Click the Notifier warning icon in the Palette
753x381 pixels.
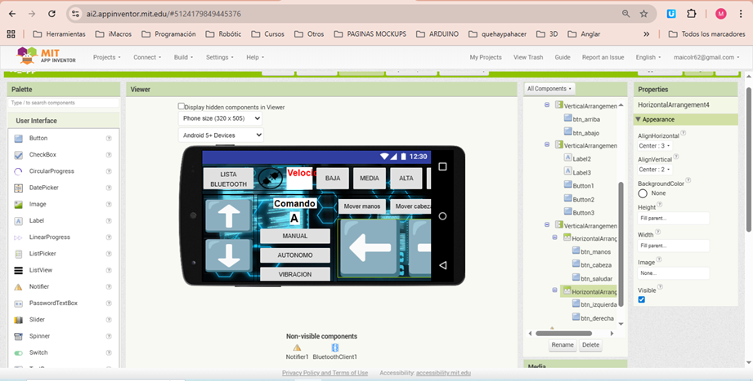coord(18,286)
